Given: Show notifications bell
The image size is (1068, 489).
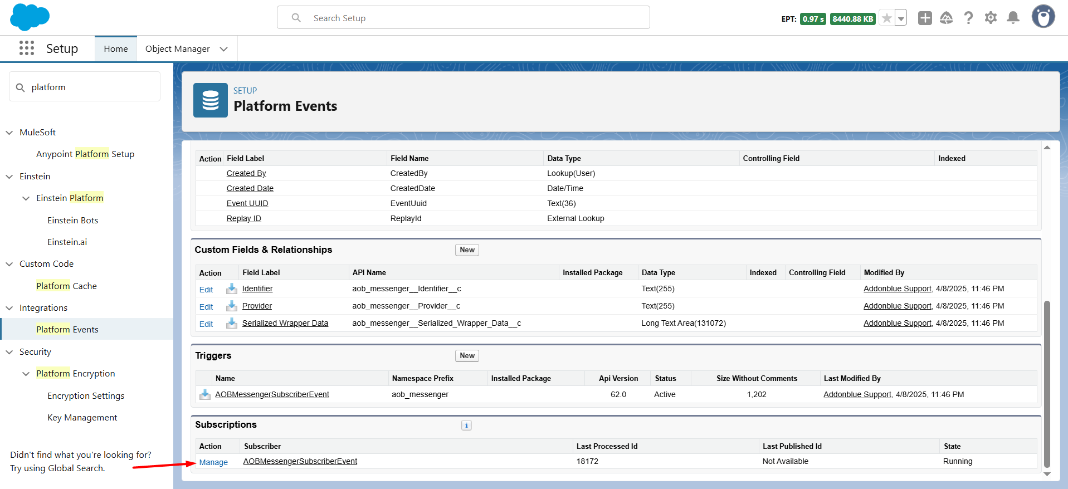Looking at the screenshot, I should [x=1013, y=18].
